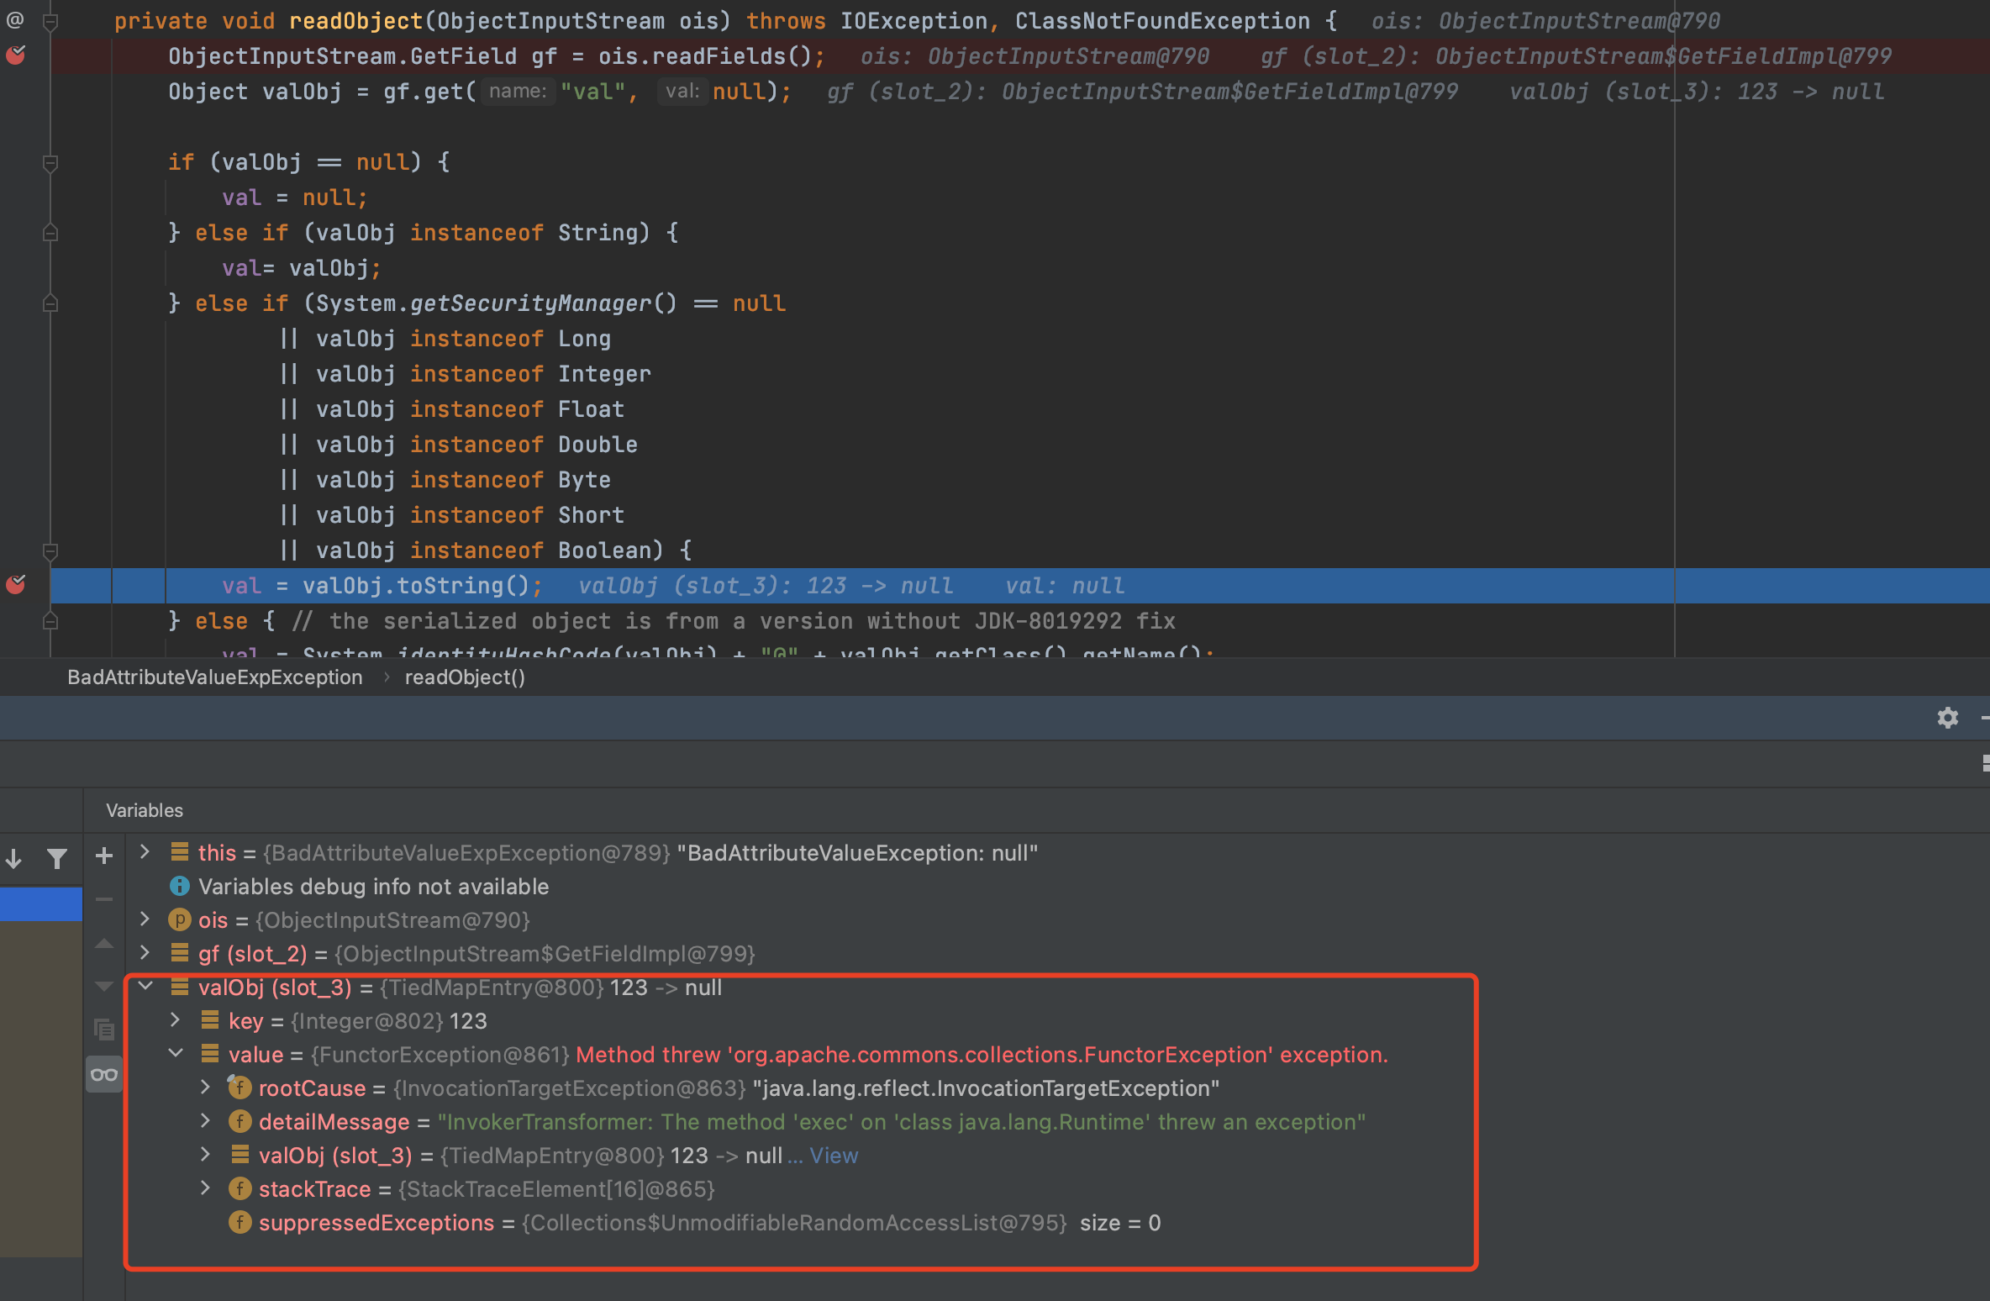
Task: Expand the 'stackTrace' node
Action: pos(205,1188)
